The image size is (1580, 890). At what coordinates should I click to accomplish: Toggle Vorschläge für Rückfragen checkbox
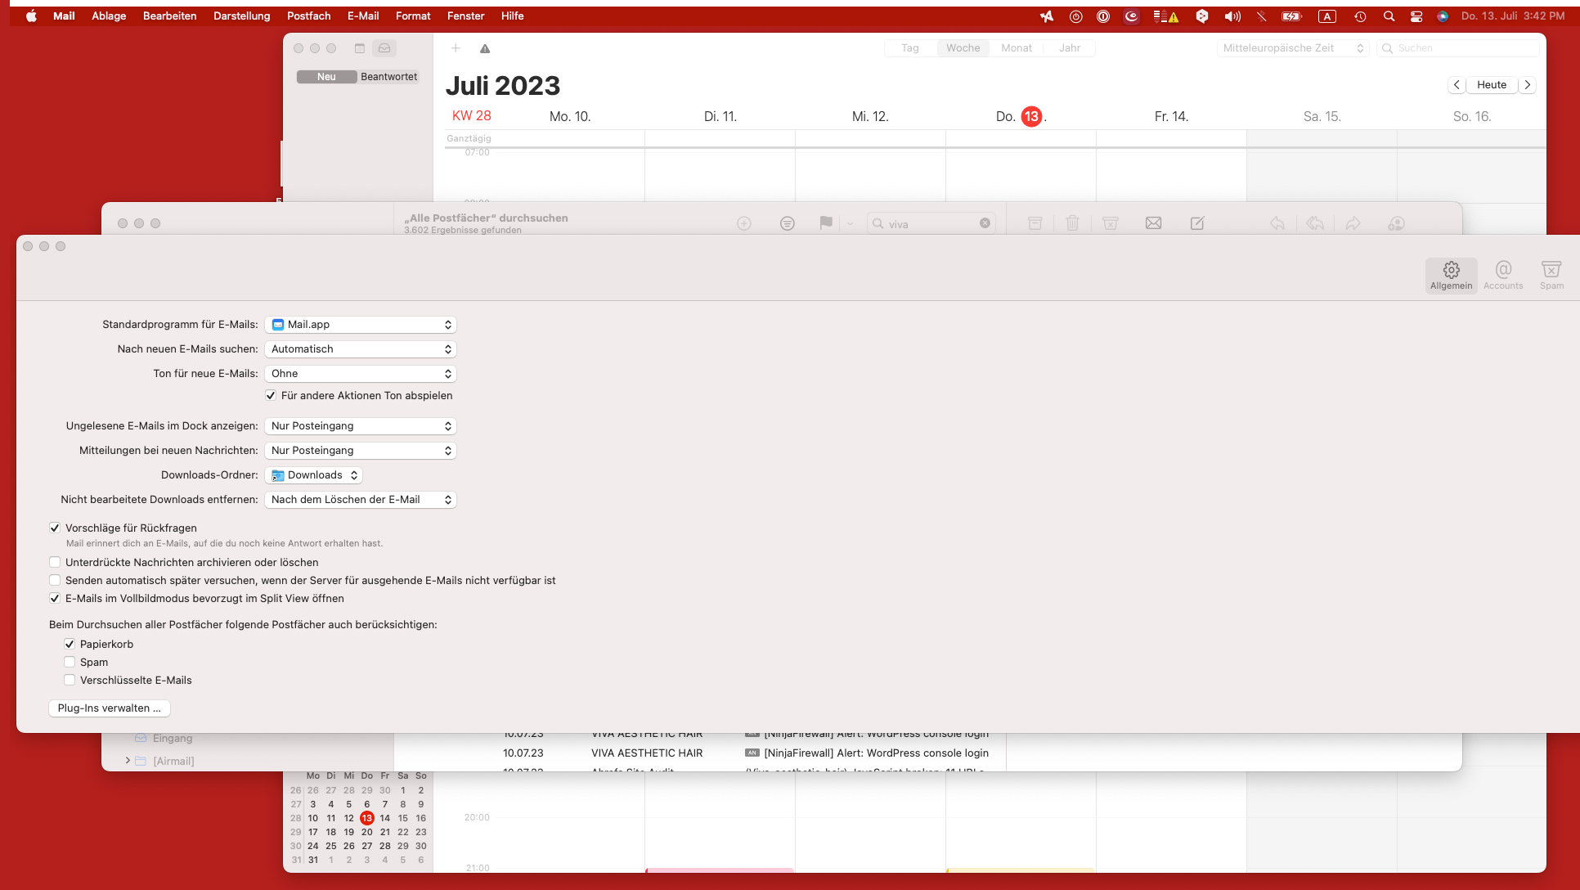point(55,528)
